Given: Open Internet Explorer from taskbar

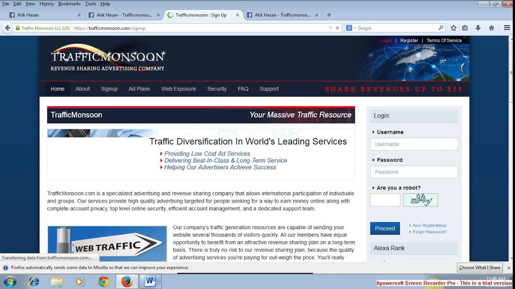Looking at the screenshot, I should tap(34, 282).
